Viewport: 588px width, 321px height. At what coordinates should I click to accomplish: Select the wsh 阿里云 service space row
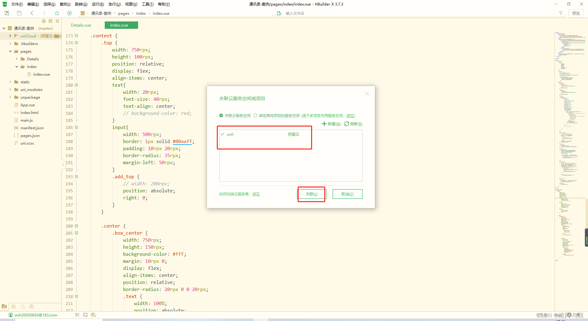tap(291, 134)
